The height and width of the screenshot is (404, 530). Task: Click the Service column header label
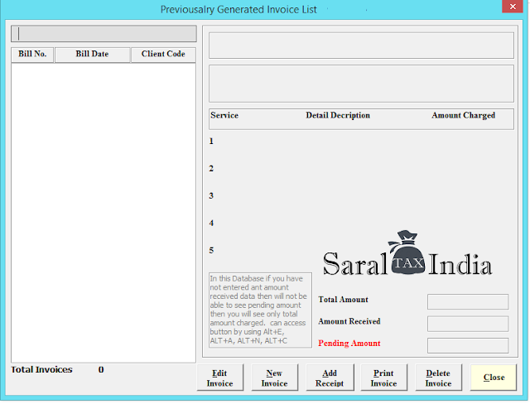pyautogui.click(x=224, y=116)
